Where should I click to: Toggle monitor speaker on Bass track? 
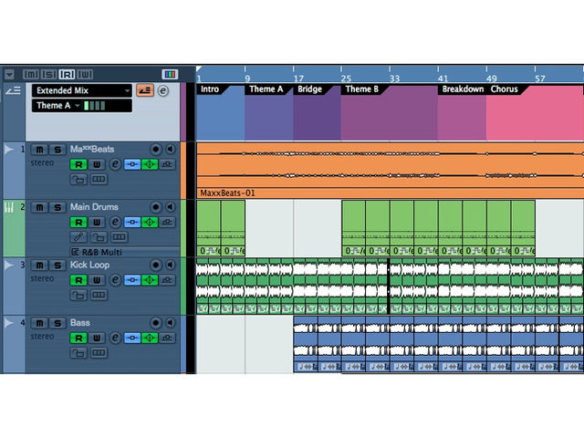(170, 323)
